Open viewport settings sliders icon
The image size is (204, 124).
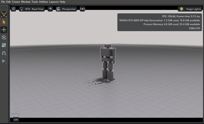(13, 9)
